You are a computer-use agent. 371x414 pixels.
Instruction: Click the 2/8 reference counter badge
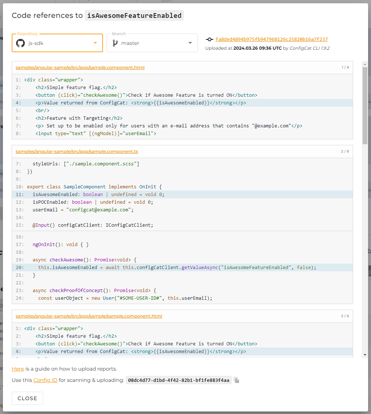tap(345, 151)
